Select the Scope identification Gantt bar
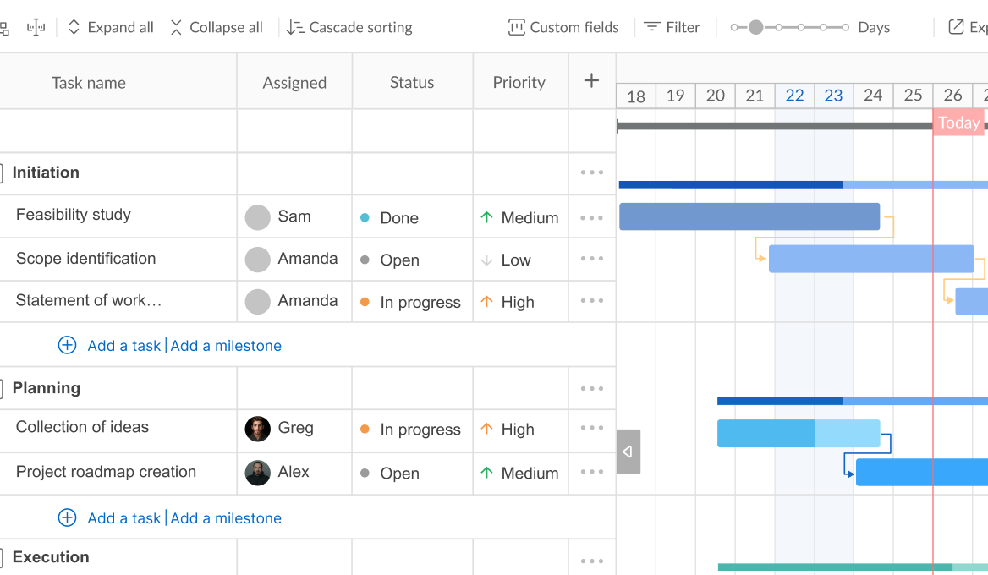Image resolution: width=988 pixels, height=575 pixels. [871, 259]
